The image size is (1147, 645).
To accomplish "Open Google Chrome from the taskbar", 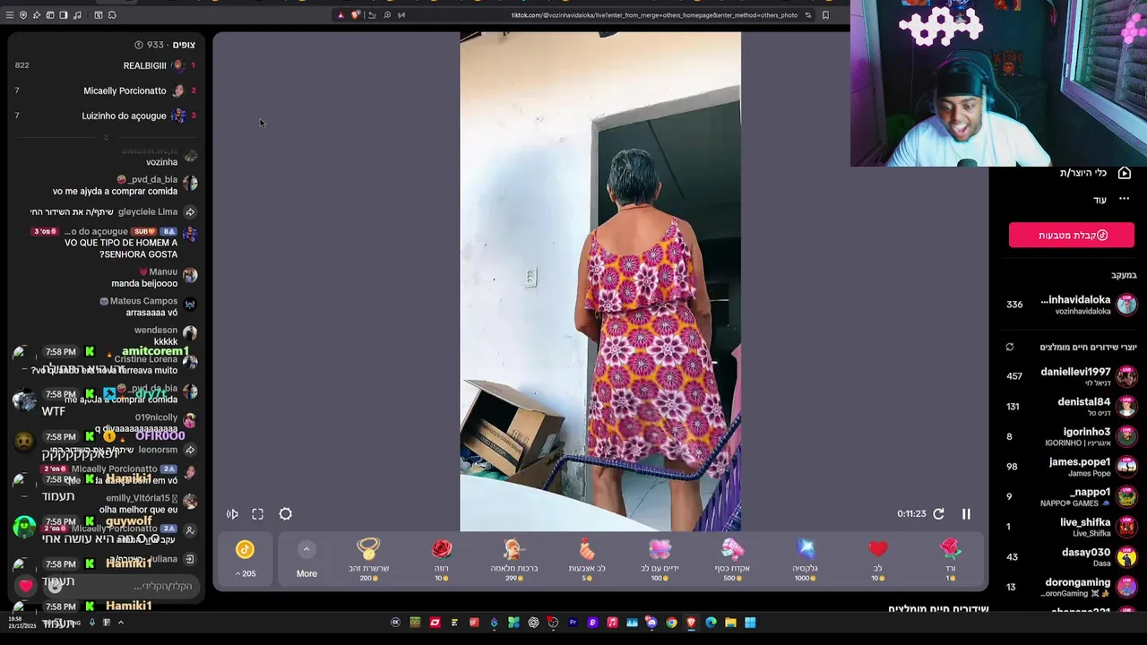I will tap(671, 623).
